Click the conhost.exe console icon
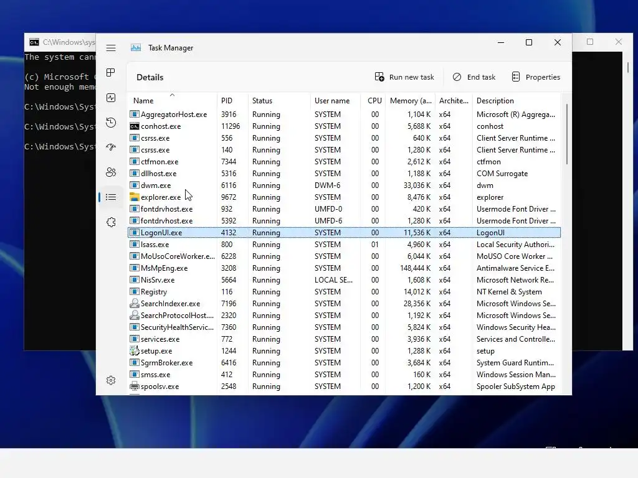The image size is (638, 478). [135, 126]
